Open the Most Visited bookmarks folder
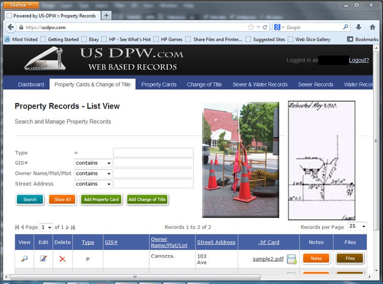The height and width of the screenshot is (284, 383). 22,39
